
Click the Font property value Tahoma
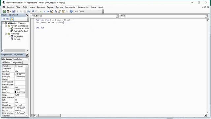(x=20, y=90)
